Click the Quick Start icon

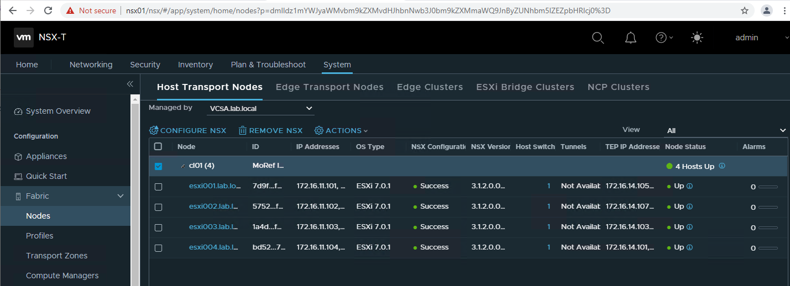pos(18,177)
